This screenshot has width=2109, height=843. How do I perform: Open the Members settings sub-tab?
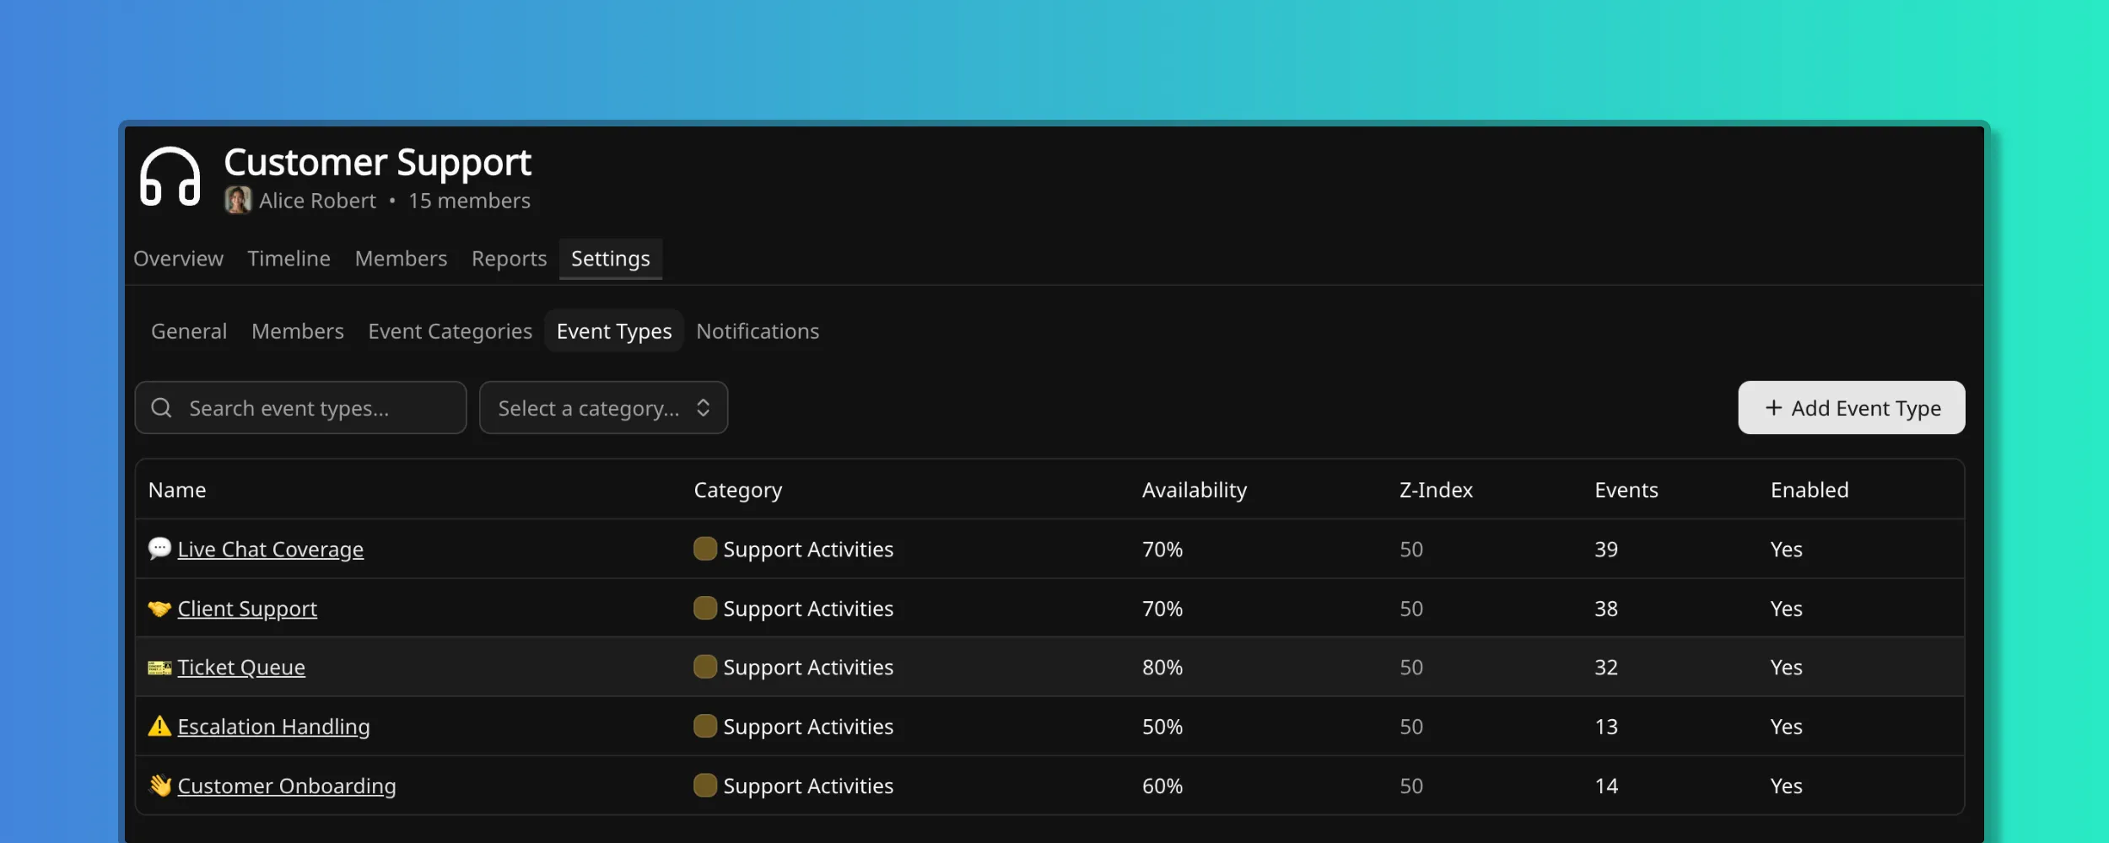(x=297, y=331)
